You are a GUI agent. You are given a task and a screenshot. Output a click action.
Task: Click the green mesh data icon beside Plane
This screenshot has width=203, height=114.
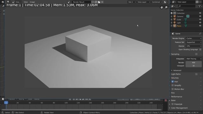point(186,26)
